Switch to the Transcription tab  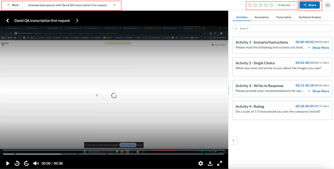(x=284, y=17)
